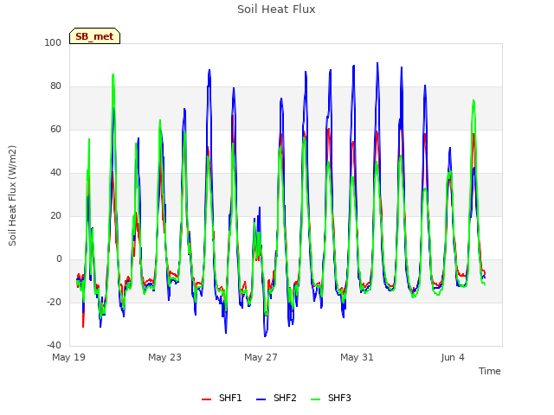Click the 100 y-axis tick label

tap(53, 43)
